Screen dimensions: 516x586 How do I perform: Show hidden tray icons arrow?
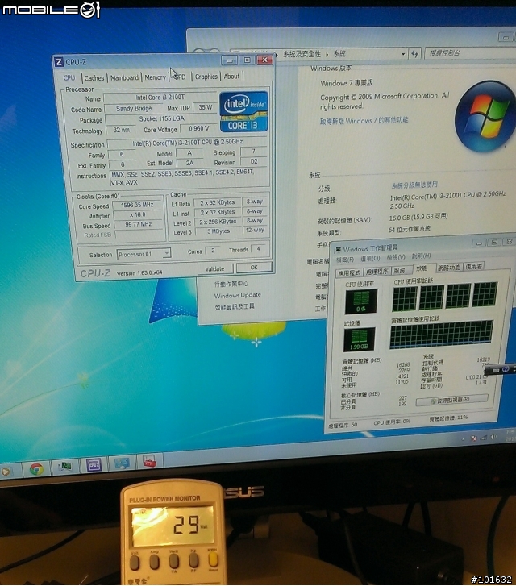pyautogui.click(x=463, y=439)
